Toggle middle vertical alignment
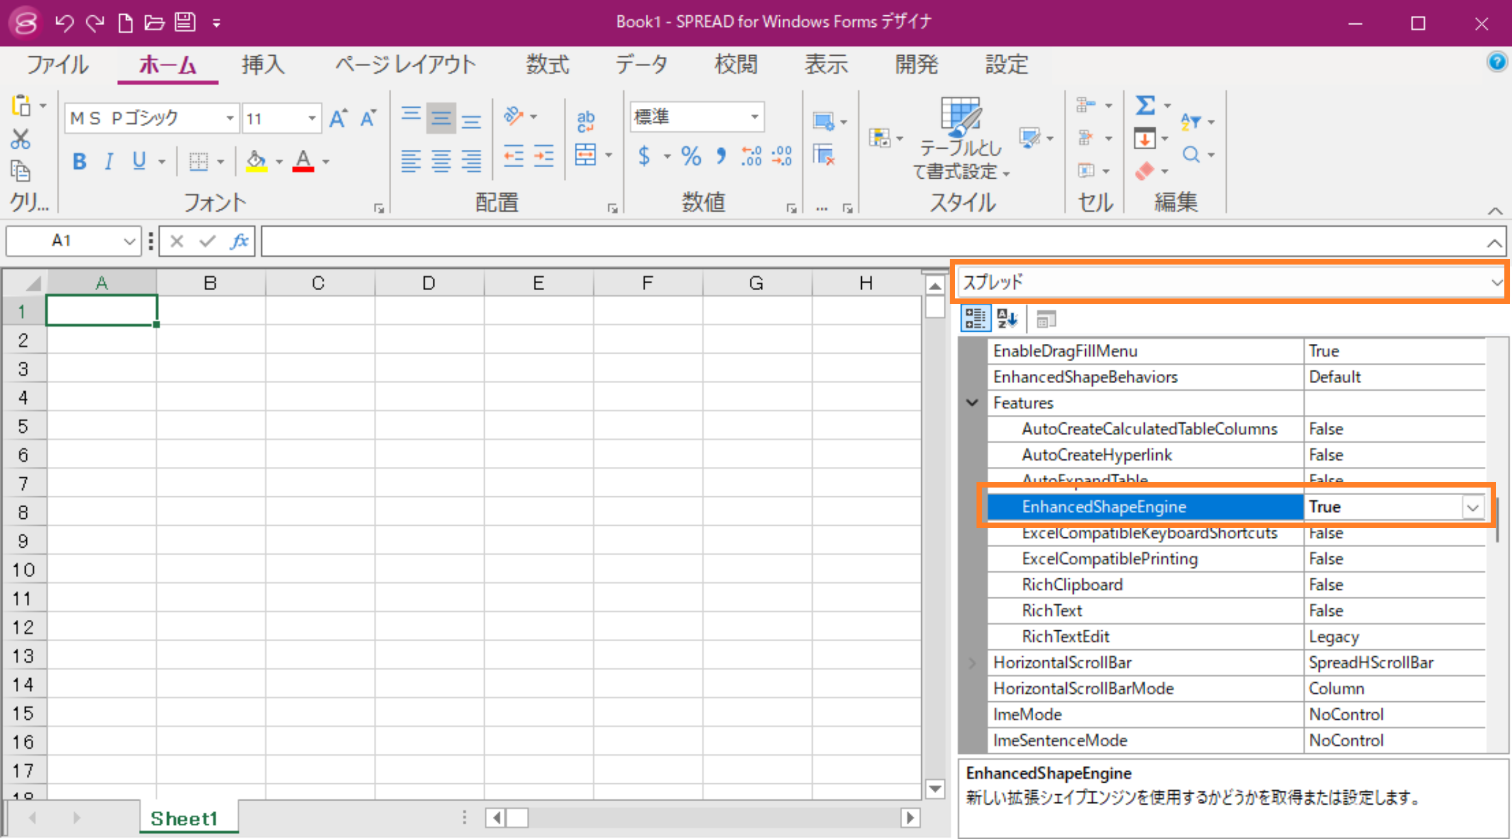 click(x=441, y=119)
